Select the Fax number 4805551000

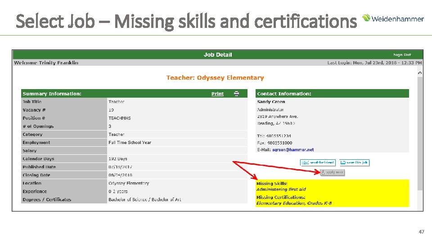279,143
